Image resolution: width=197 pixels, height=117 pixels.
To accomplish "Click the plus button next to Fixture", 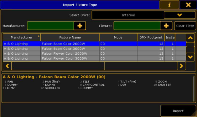I will click(x=166, y=26).
